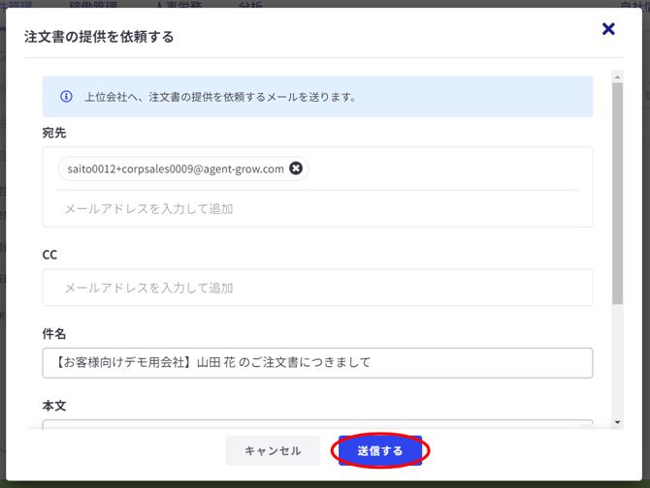
Task: Click the scrollbar down arrow
Action: (x=618, y=422)
